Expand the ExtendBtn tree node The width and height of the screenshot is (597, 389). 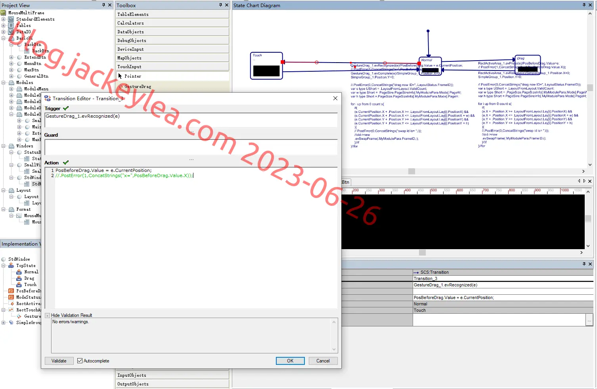click(x=11, y=57)
